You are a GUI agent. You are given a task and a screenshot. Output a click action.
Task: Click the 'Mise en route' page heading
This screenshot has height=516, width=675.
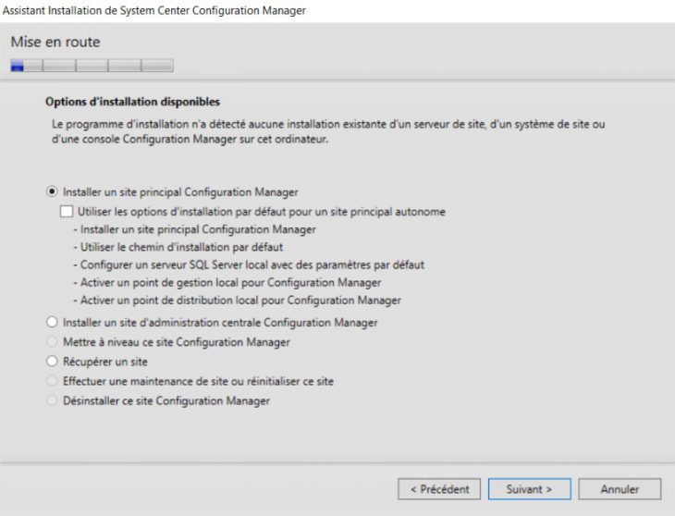55,43
